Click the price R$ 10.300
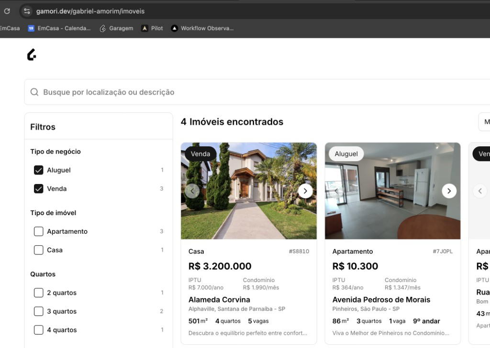This screenshot has height=348, width=490. pyautogui.click(x=356, y=266)
